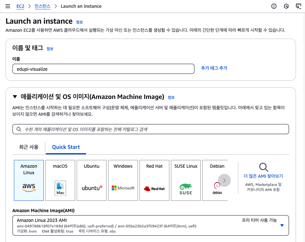The height and width of the screenshot is (242, 305).
Task: Select the SUSE Linux AMI tile
Action: point(186,180)
